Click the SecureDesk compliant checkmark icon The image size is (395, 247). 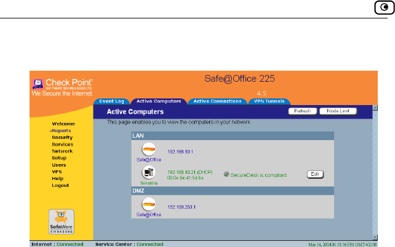(226, 174)
